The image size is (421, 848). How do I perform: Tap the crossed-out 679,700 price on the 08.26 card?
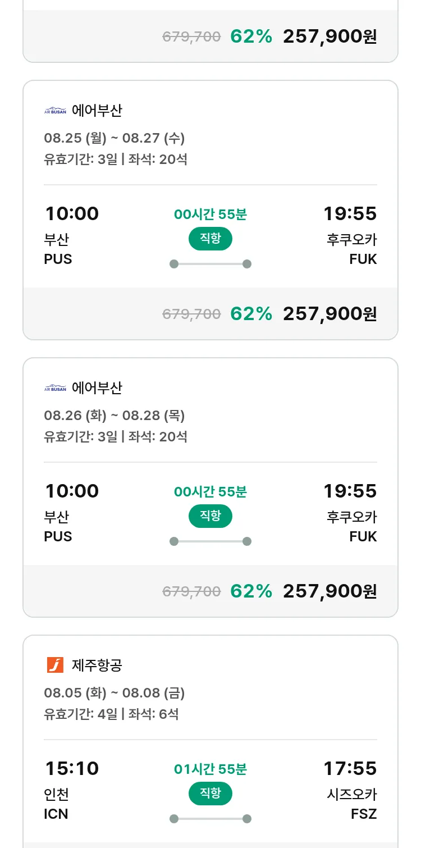191,591
